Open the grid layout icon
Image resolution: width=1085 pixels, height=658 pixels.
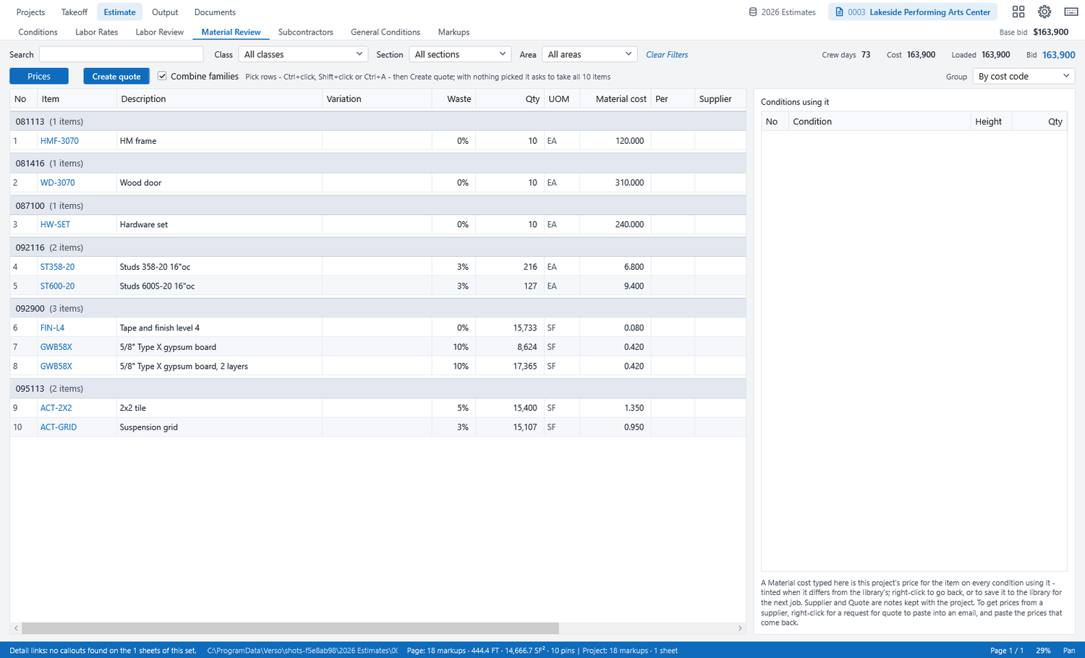coord(1018,12)
